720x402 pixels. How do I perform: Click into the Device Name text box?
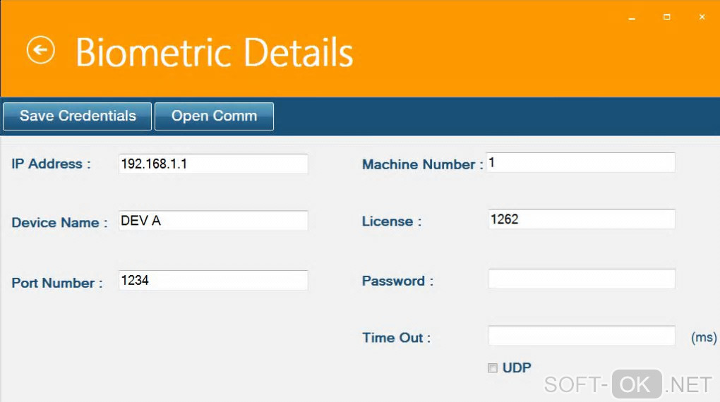[213, 221]
